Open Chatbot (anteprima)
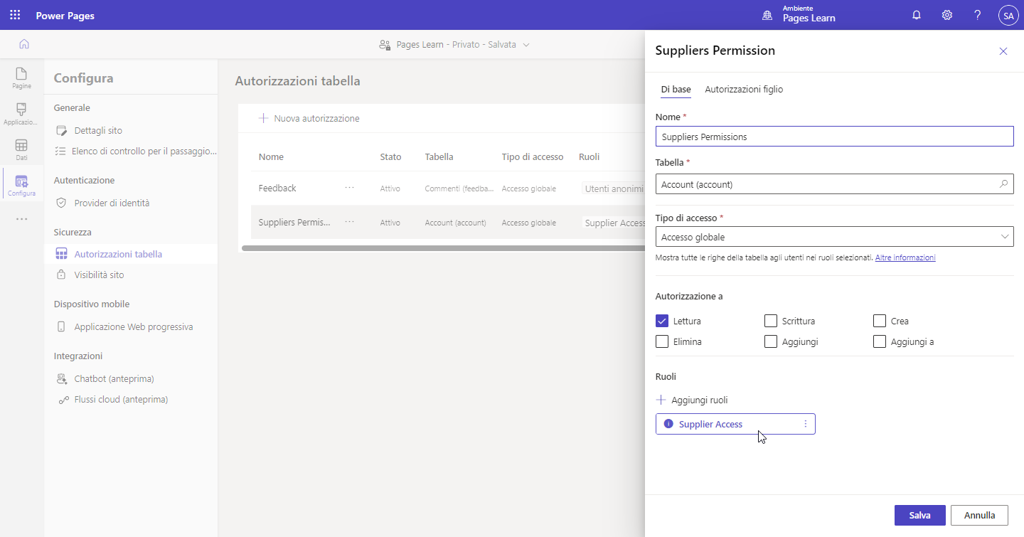This screenshot has width=1024, height=537. tap(114, 378)
